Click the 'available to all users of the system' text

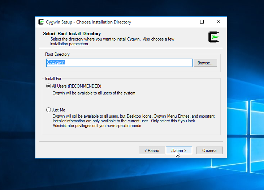[x=107, y=93]
